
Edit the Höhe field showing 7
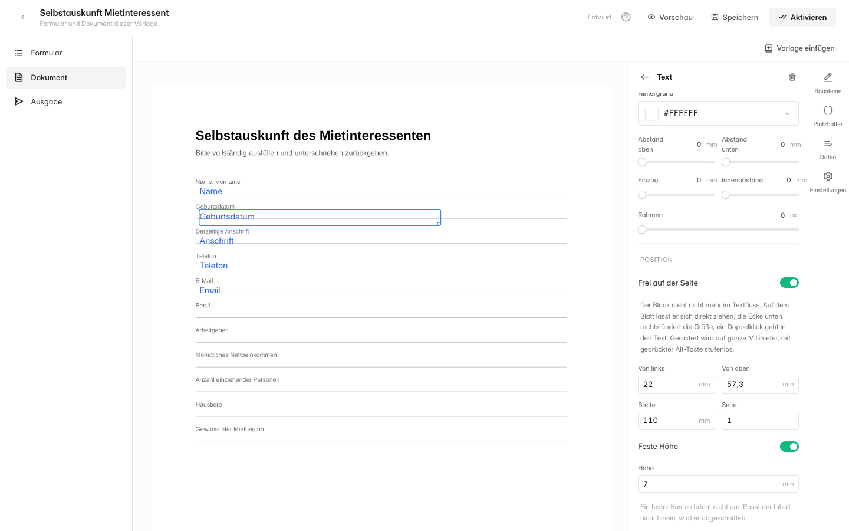[x=718, y=484]
